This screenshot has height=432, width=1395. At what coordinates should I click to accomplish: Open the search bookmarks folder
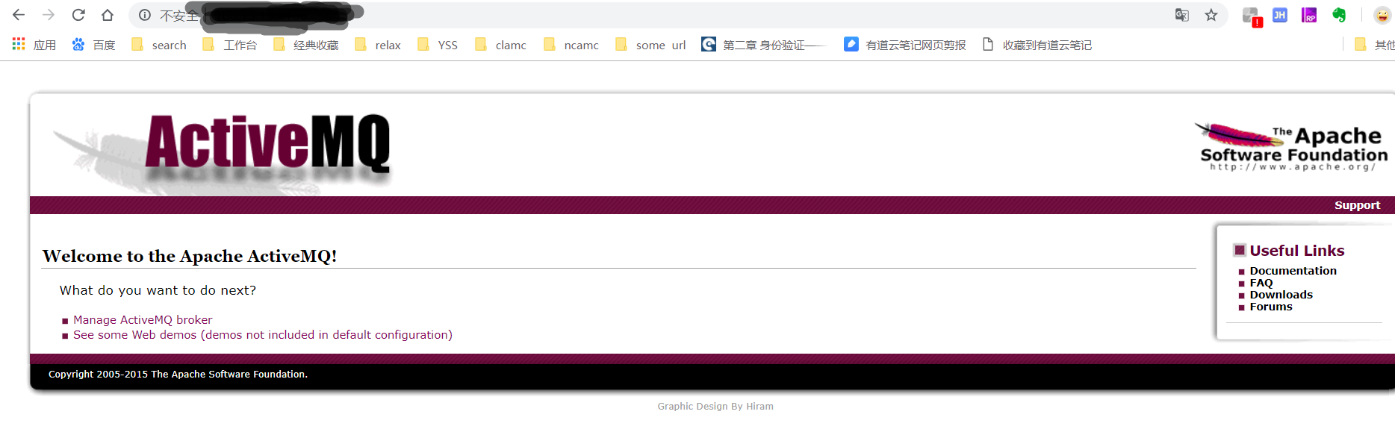pos(159,45)
